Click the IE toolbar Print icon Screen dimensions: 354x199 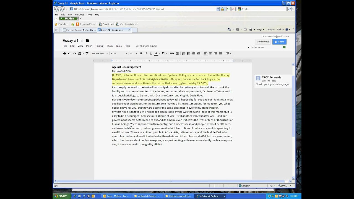251,30
